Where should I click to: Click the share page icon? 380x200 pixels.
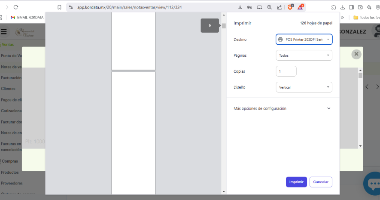tap(279, 7)
